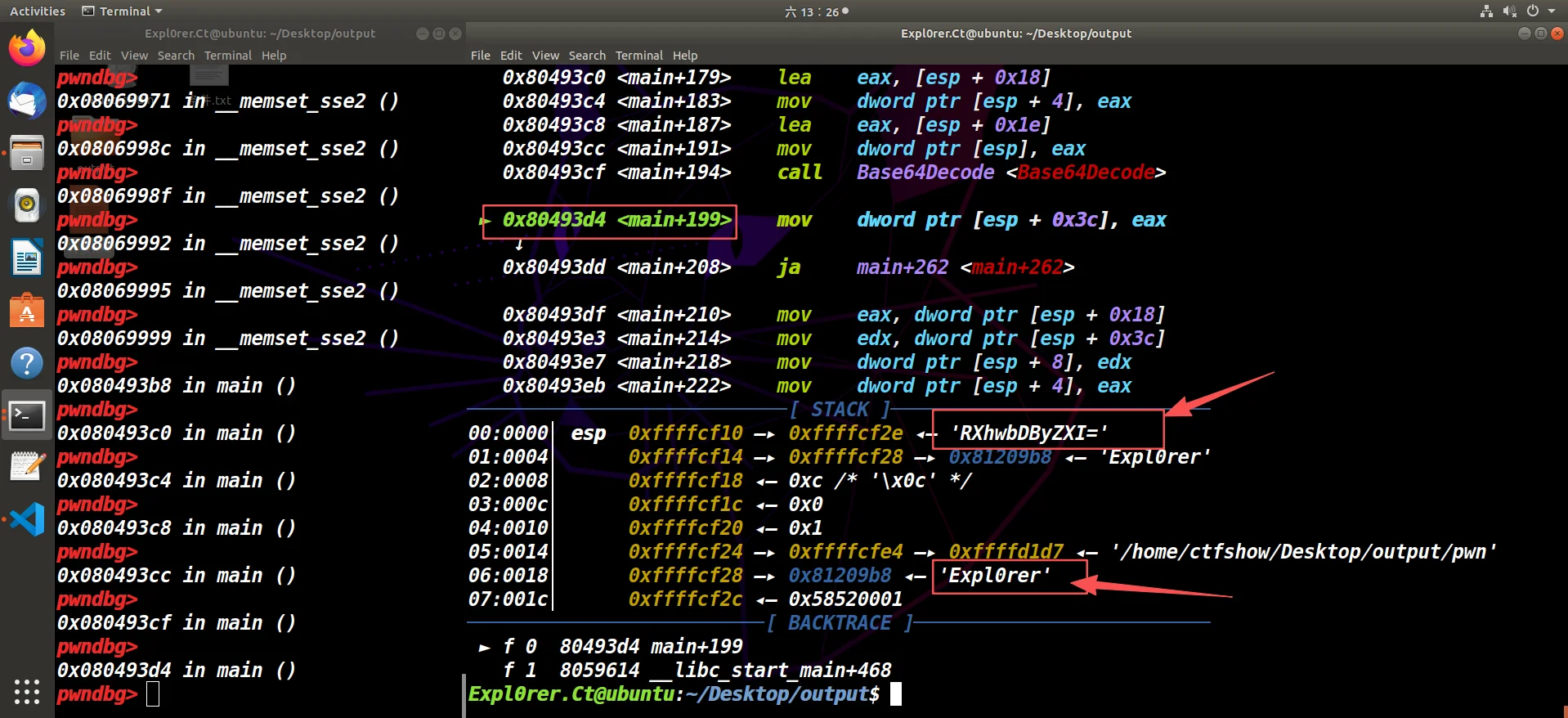Launch Visual Studio Code from dock
Viewport: 1568px width, 718px height.
(27, 519)
